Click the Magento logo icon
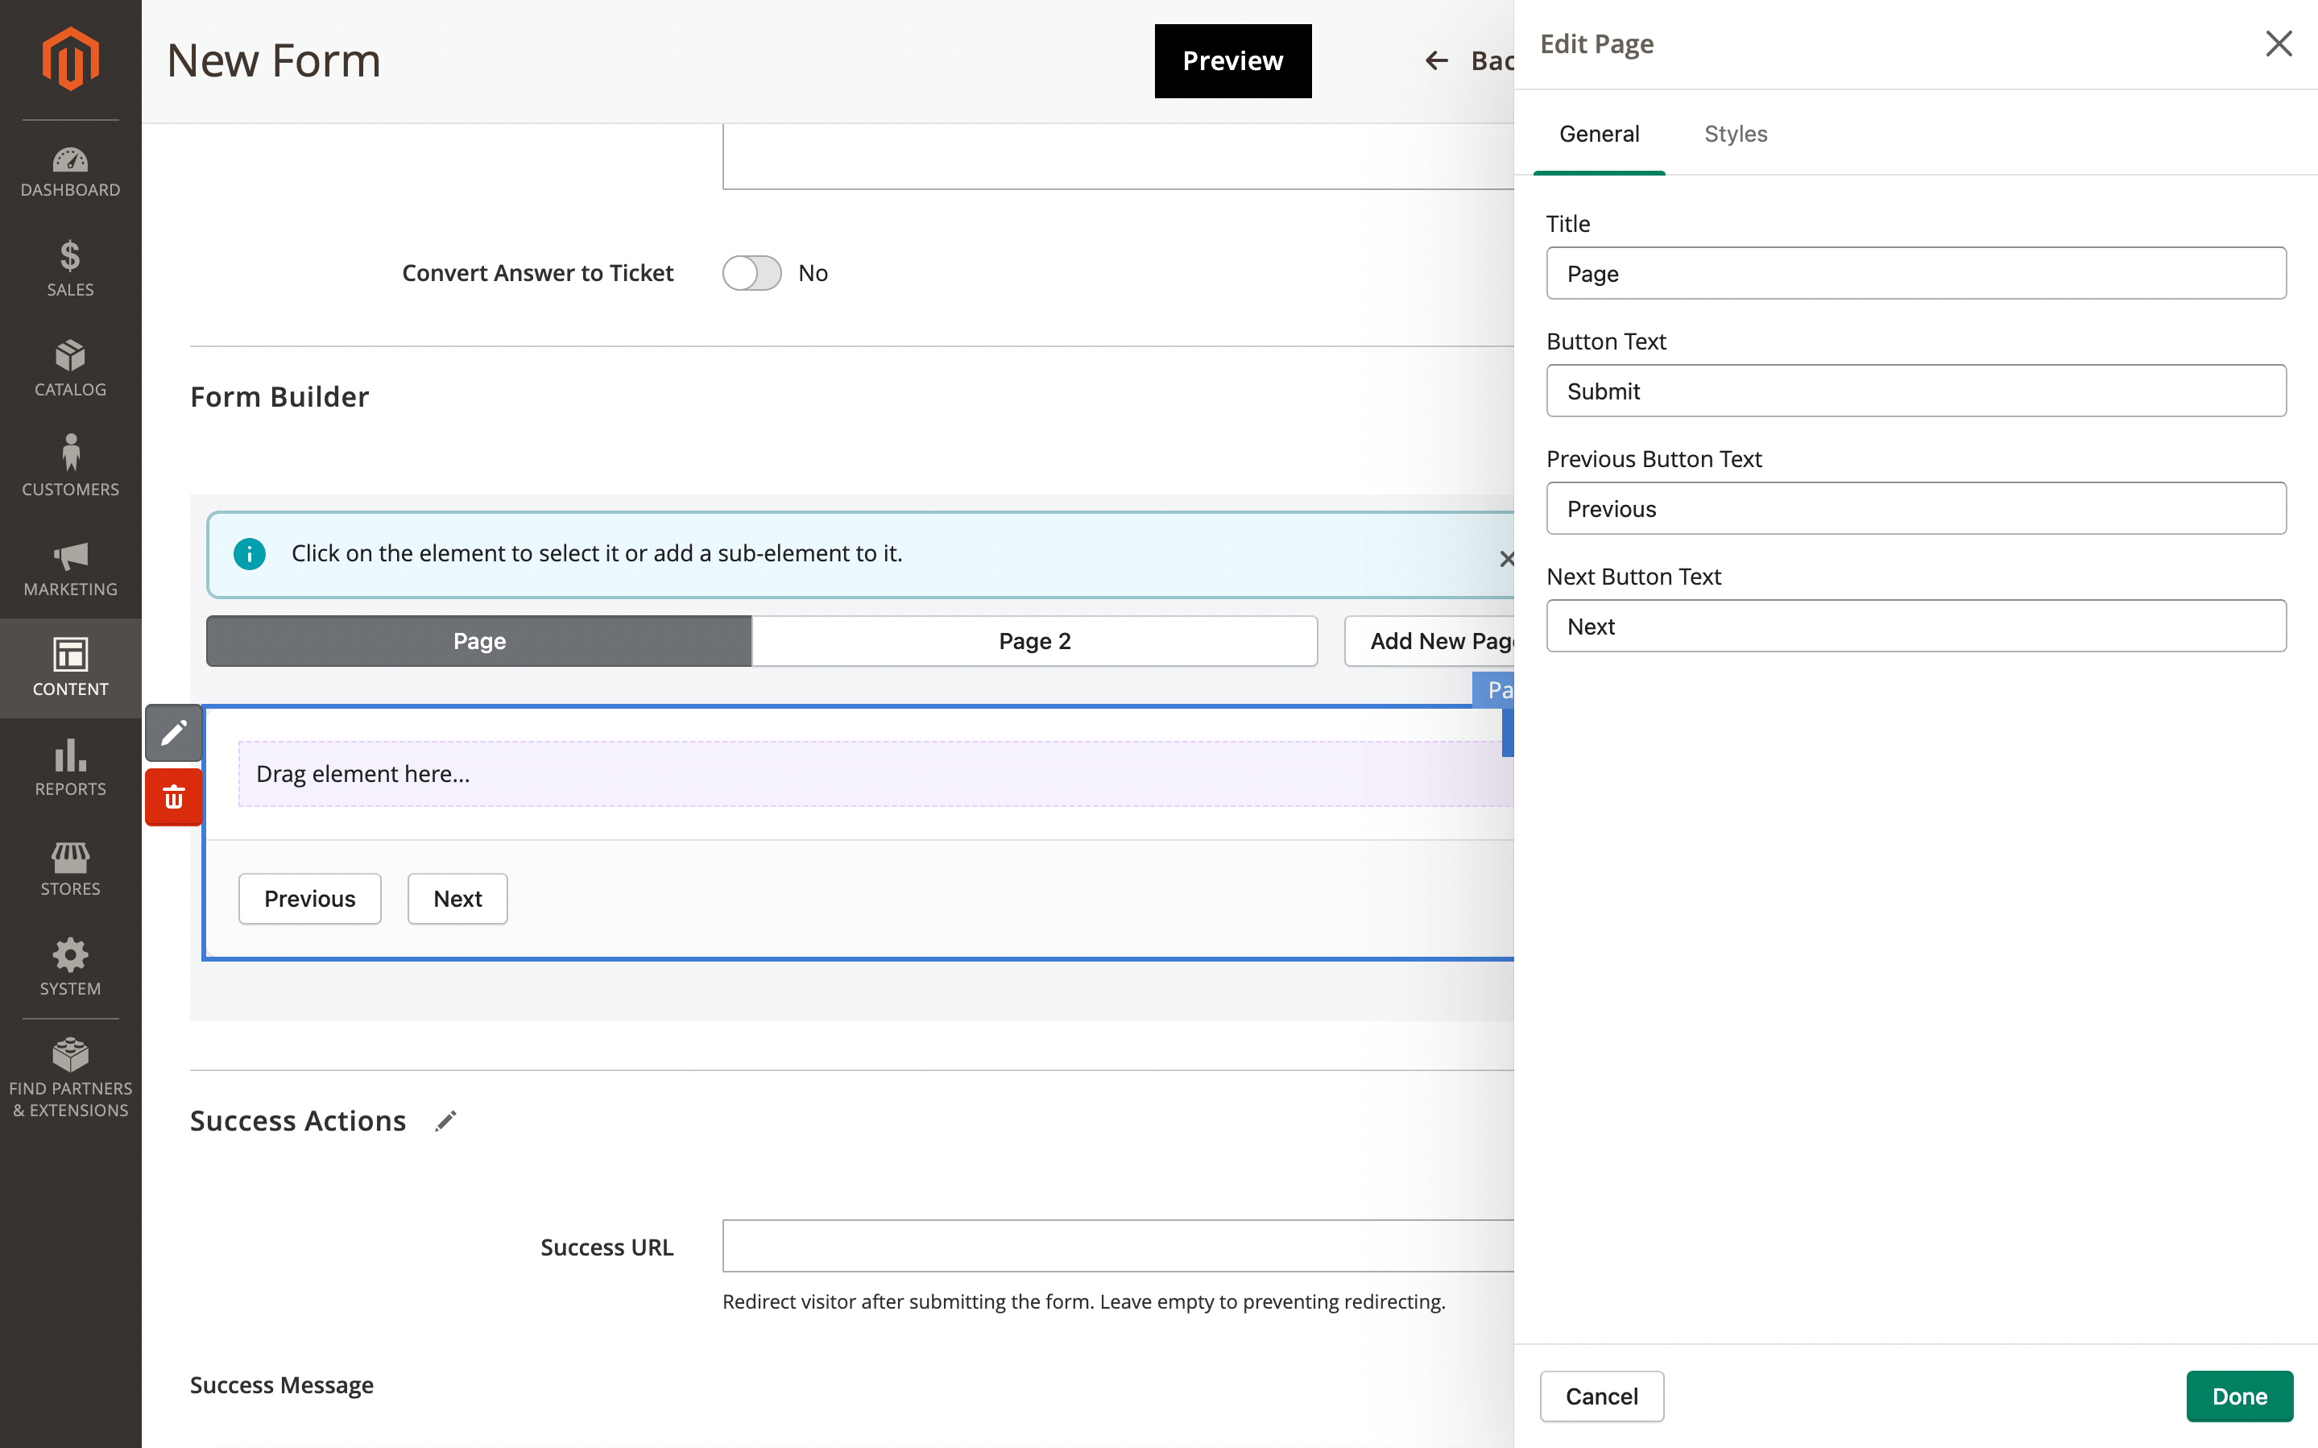2318x1448 pixels. point(70,60)
